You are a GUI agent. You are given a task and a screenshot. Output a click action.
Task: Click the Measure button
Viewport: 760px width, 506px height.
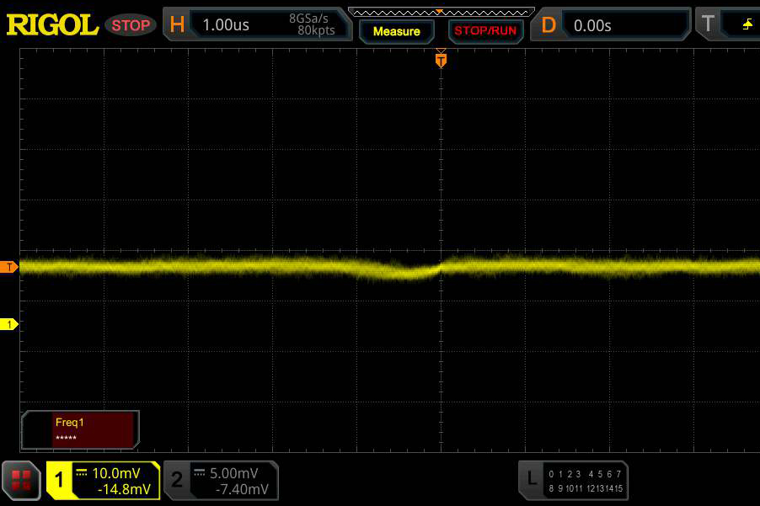(x=397, y=31)
